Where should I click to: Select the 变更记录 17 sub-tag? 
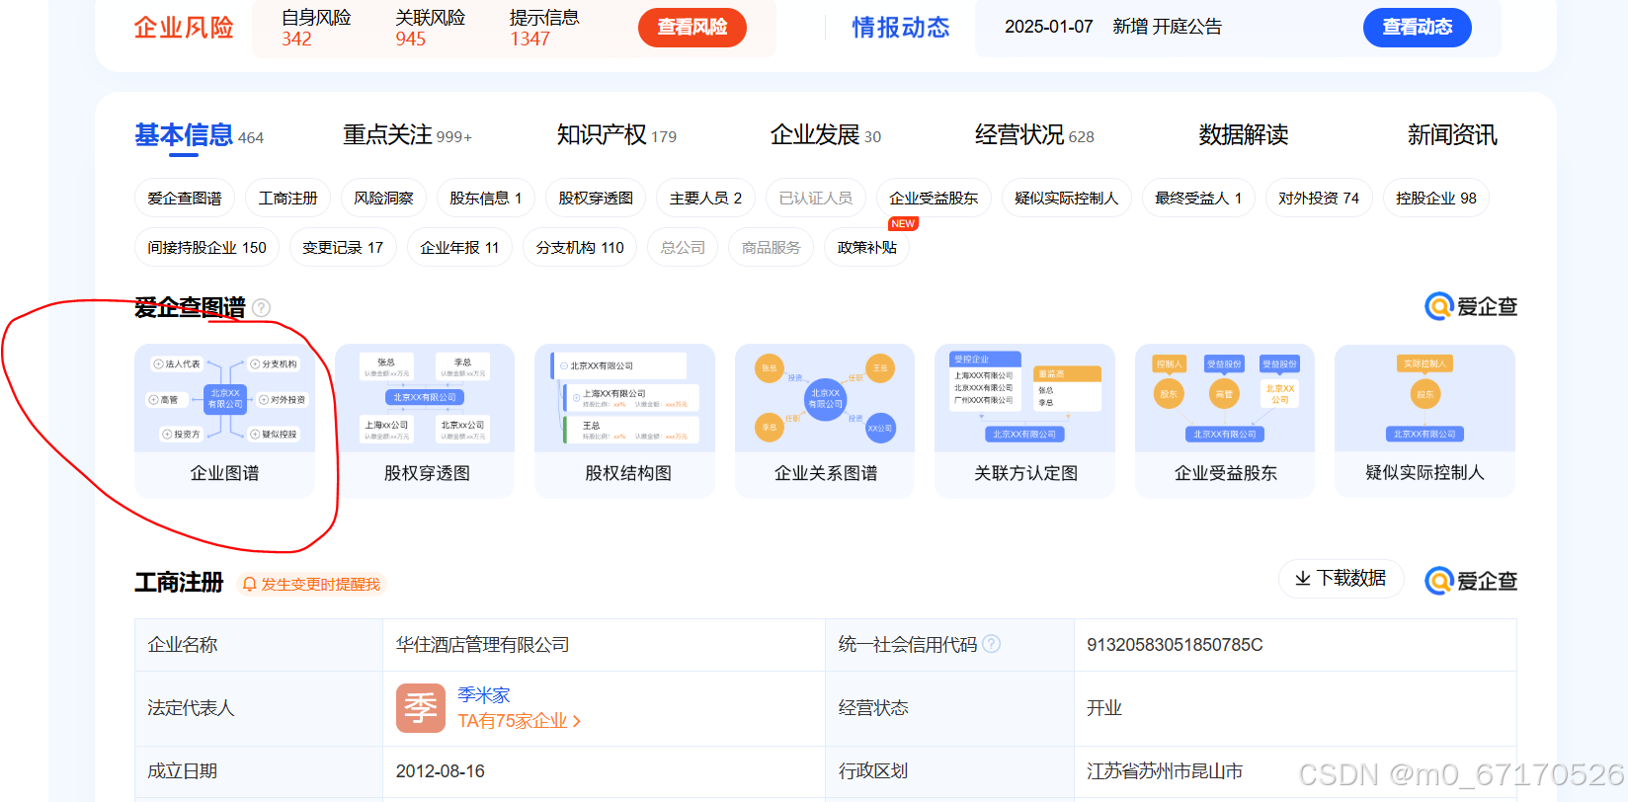click(343, 248)
